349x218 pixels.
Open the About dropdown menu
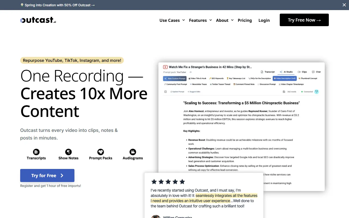225,20
